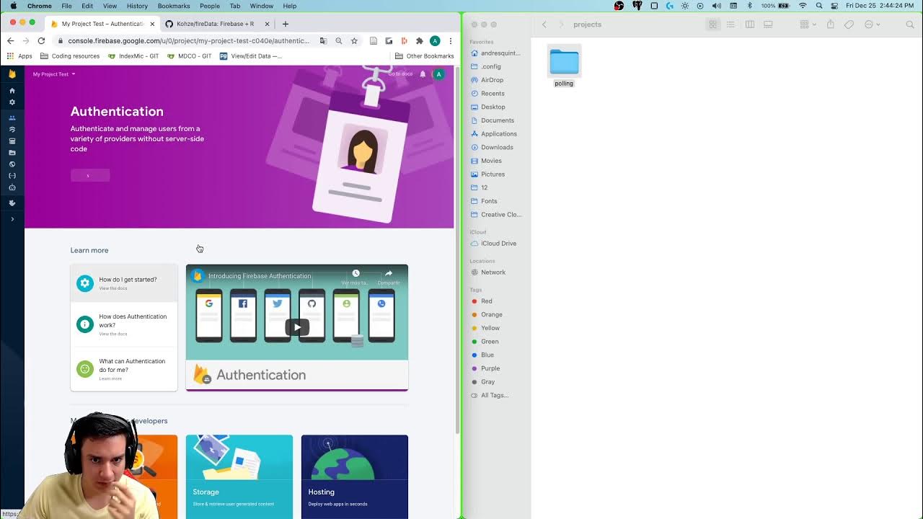Open Firebase Project Overview home icon
This screenshot has height=519, width=923.
coord(12,91)
